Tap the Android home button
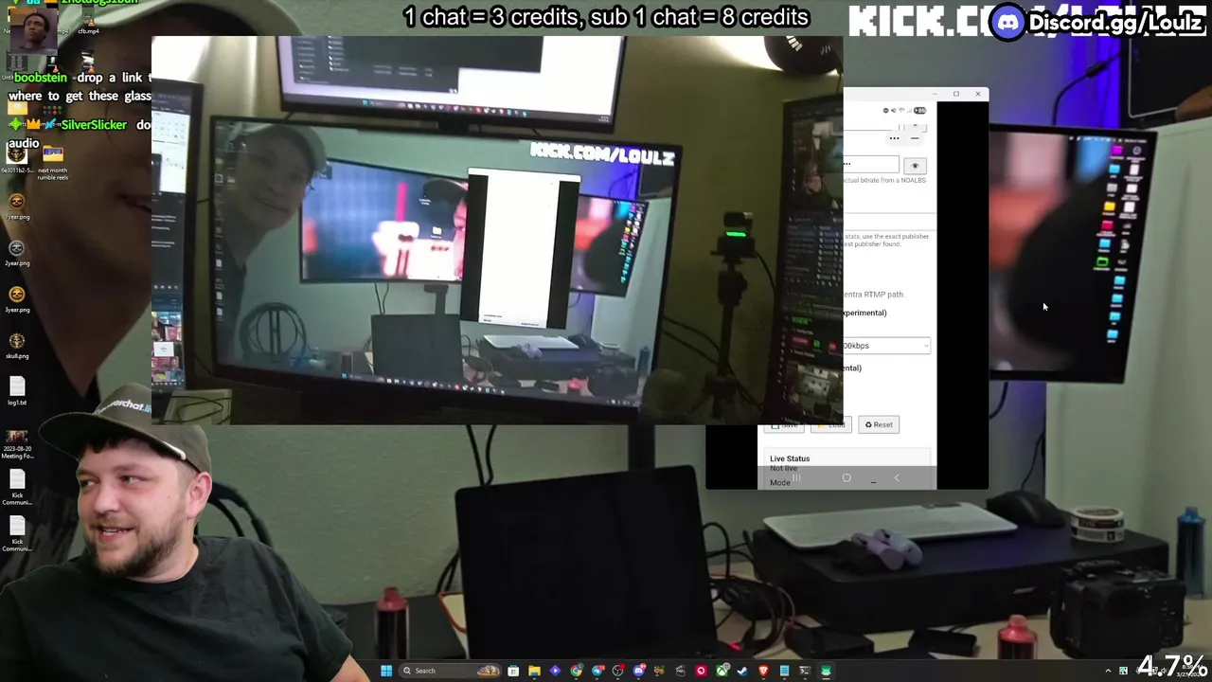The image size is (1212, 682). tap(847, 478)
